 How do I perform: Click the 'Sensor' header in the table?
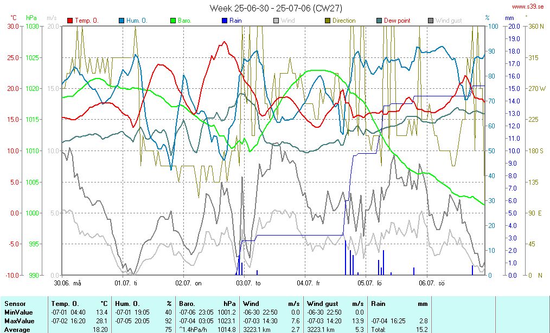(15, 304)
